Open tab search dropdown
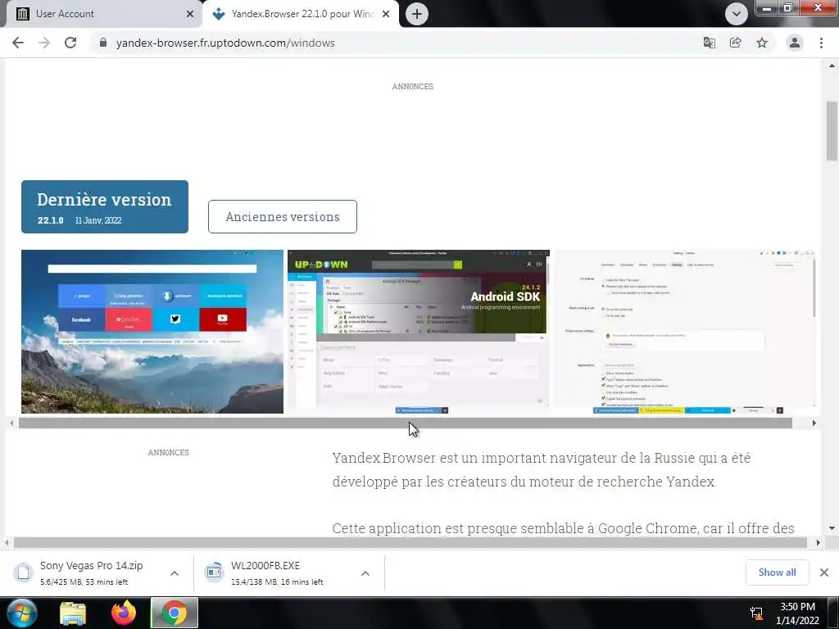Viewport: 839px width, 629px height. tap(737, 14)
